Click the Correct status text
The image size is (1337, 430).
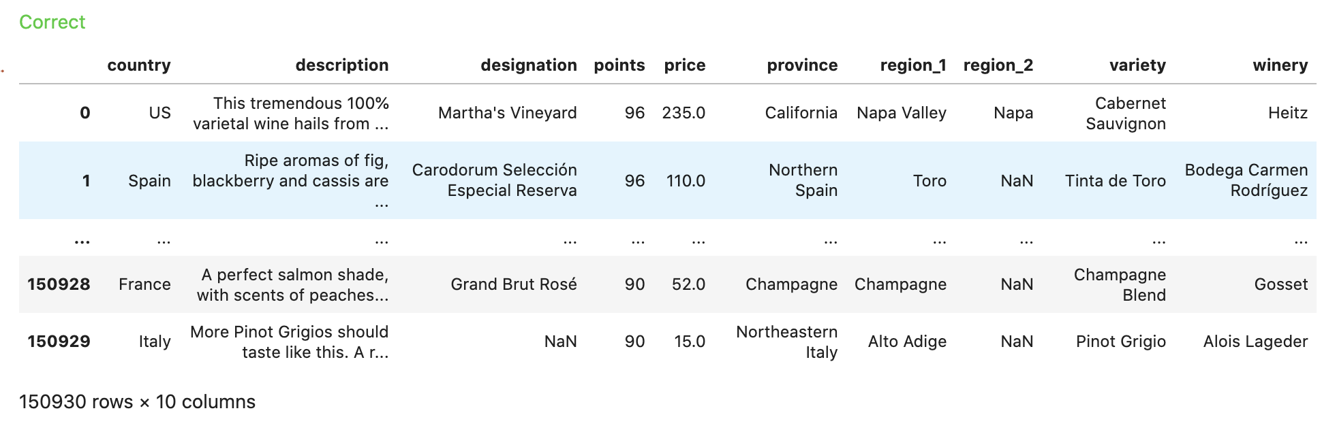pos(52,22)
